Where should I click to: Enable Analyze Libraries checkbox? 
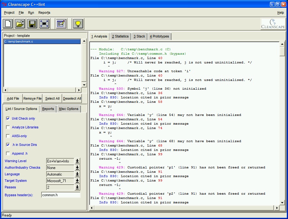tap(8, 127)
